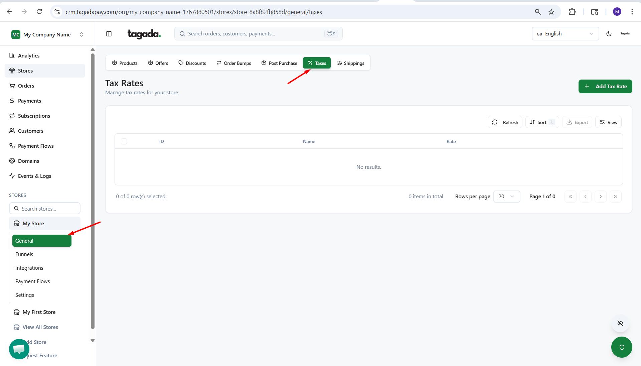Image resolution: width=641 pixels, height=366 pixels.
Task: Toggle the crossed-eye visibility button
Action: 620,323
